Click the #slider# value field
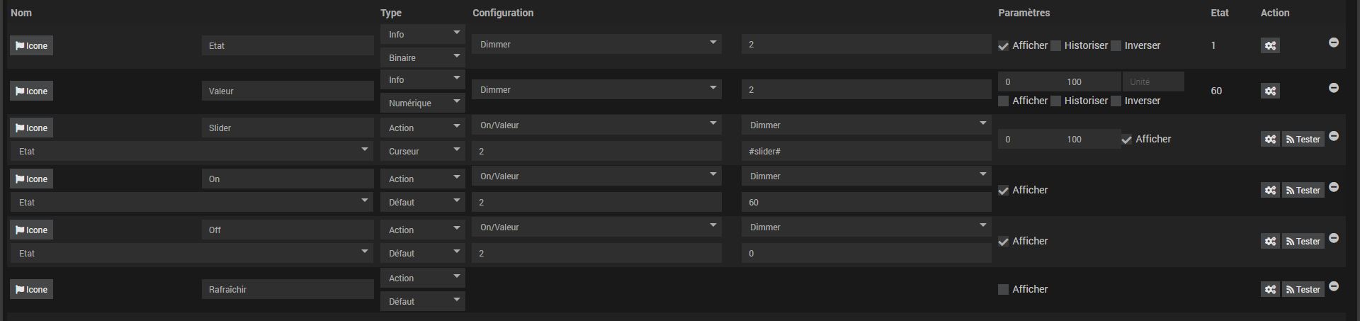 866,152
